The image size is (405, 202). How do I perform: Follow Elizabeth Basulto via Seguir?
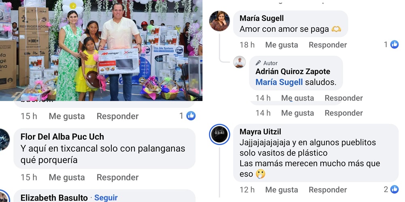pyautogui.click(x=106, y=198)
